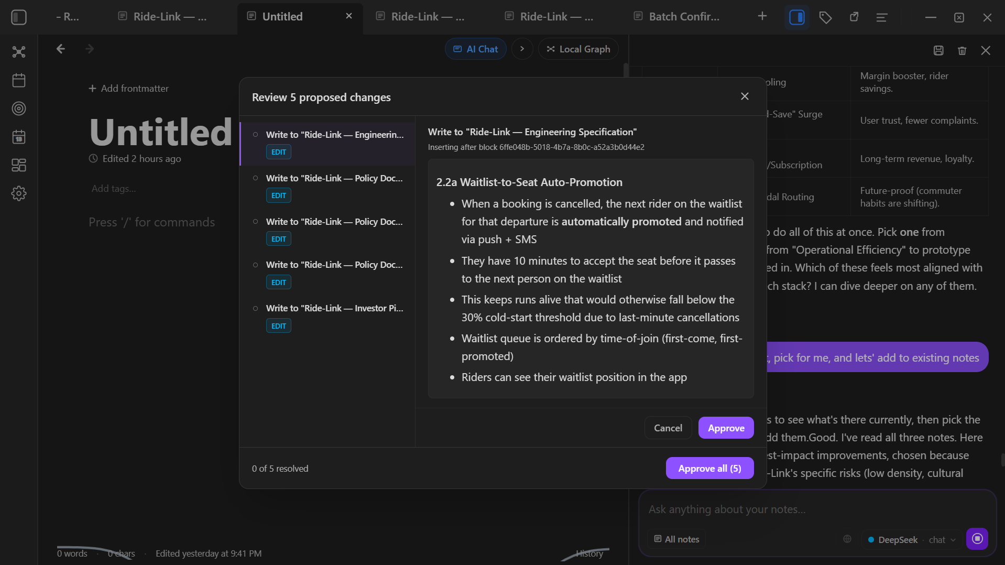Screen dimensions: 1005x565
Task: Click EDIT badge under Investor Pi... change
Action: click(x=279, y=326)
